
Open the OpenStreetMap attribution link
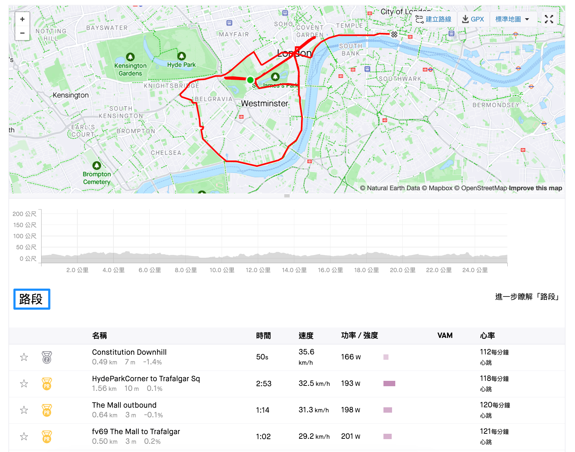480,188
